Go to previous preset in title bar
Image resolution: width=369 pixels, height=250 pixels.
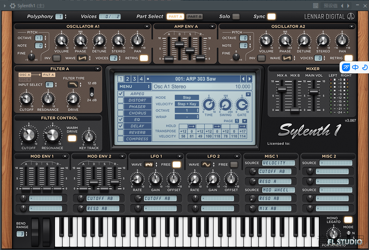click(342, 6)
